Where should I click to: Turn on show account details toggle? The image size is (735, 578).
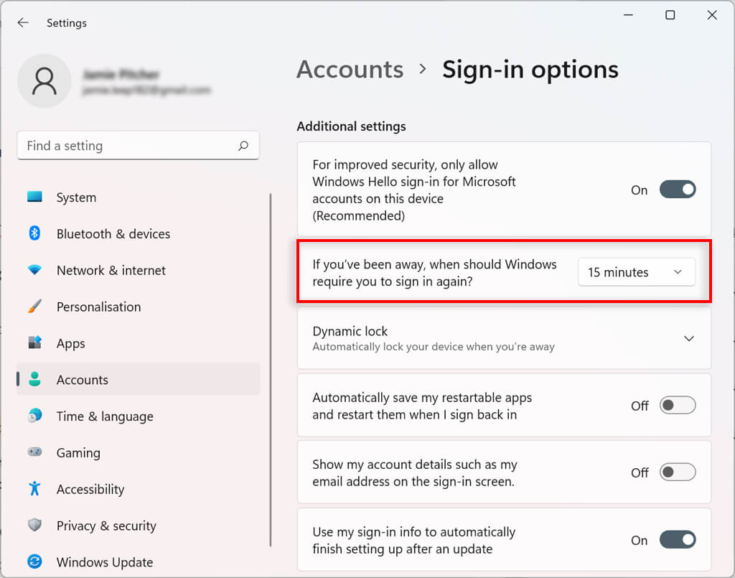pyautogui.click(x=678, y=472)
